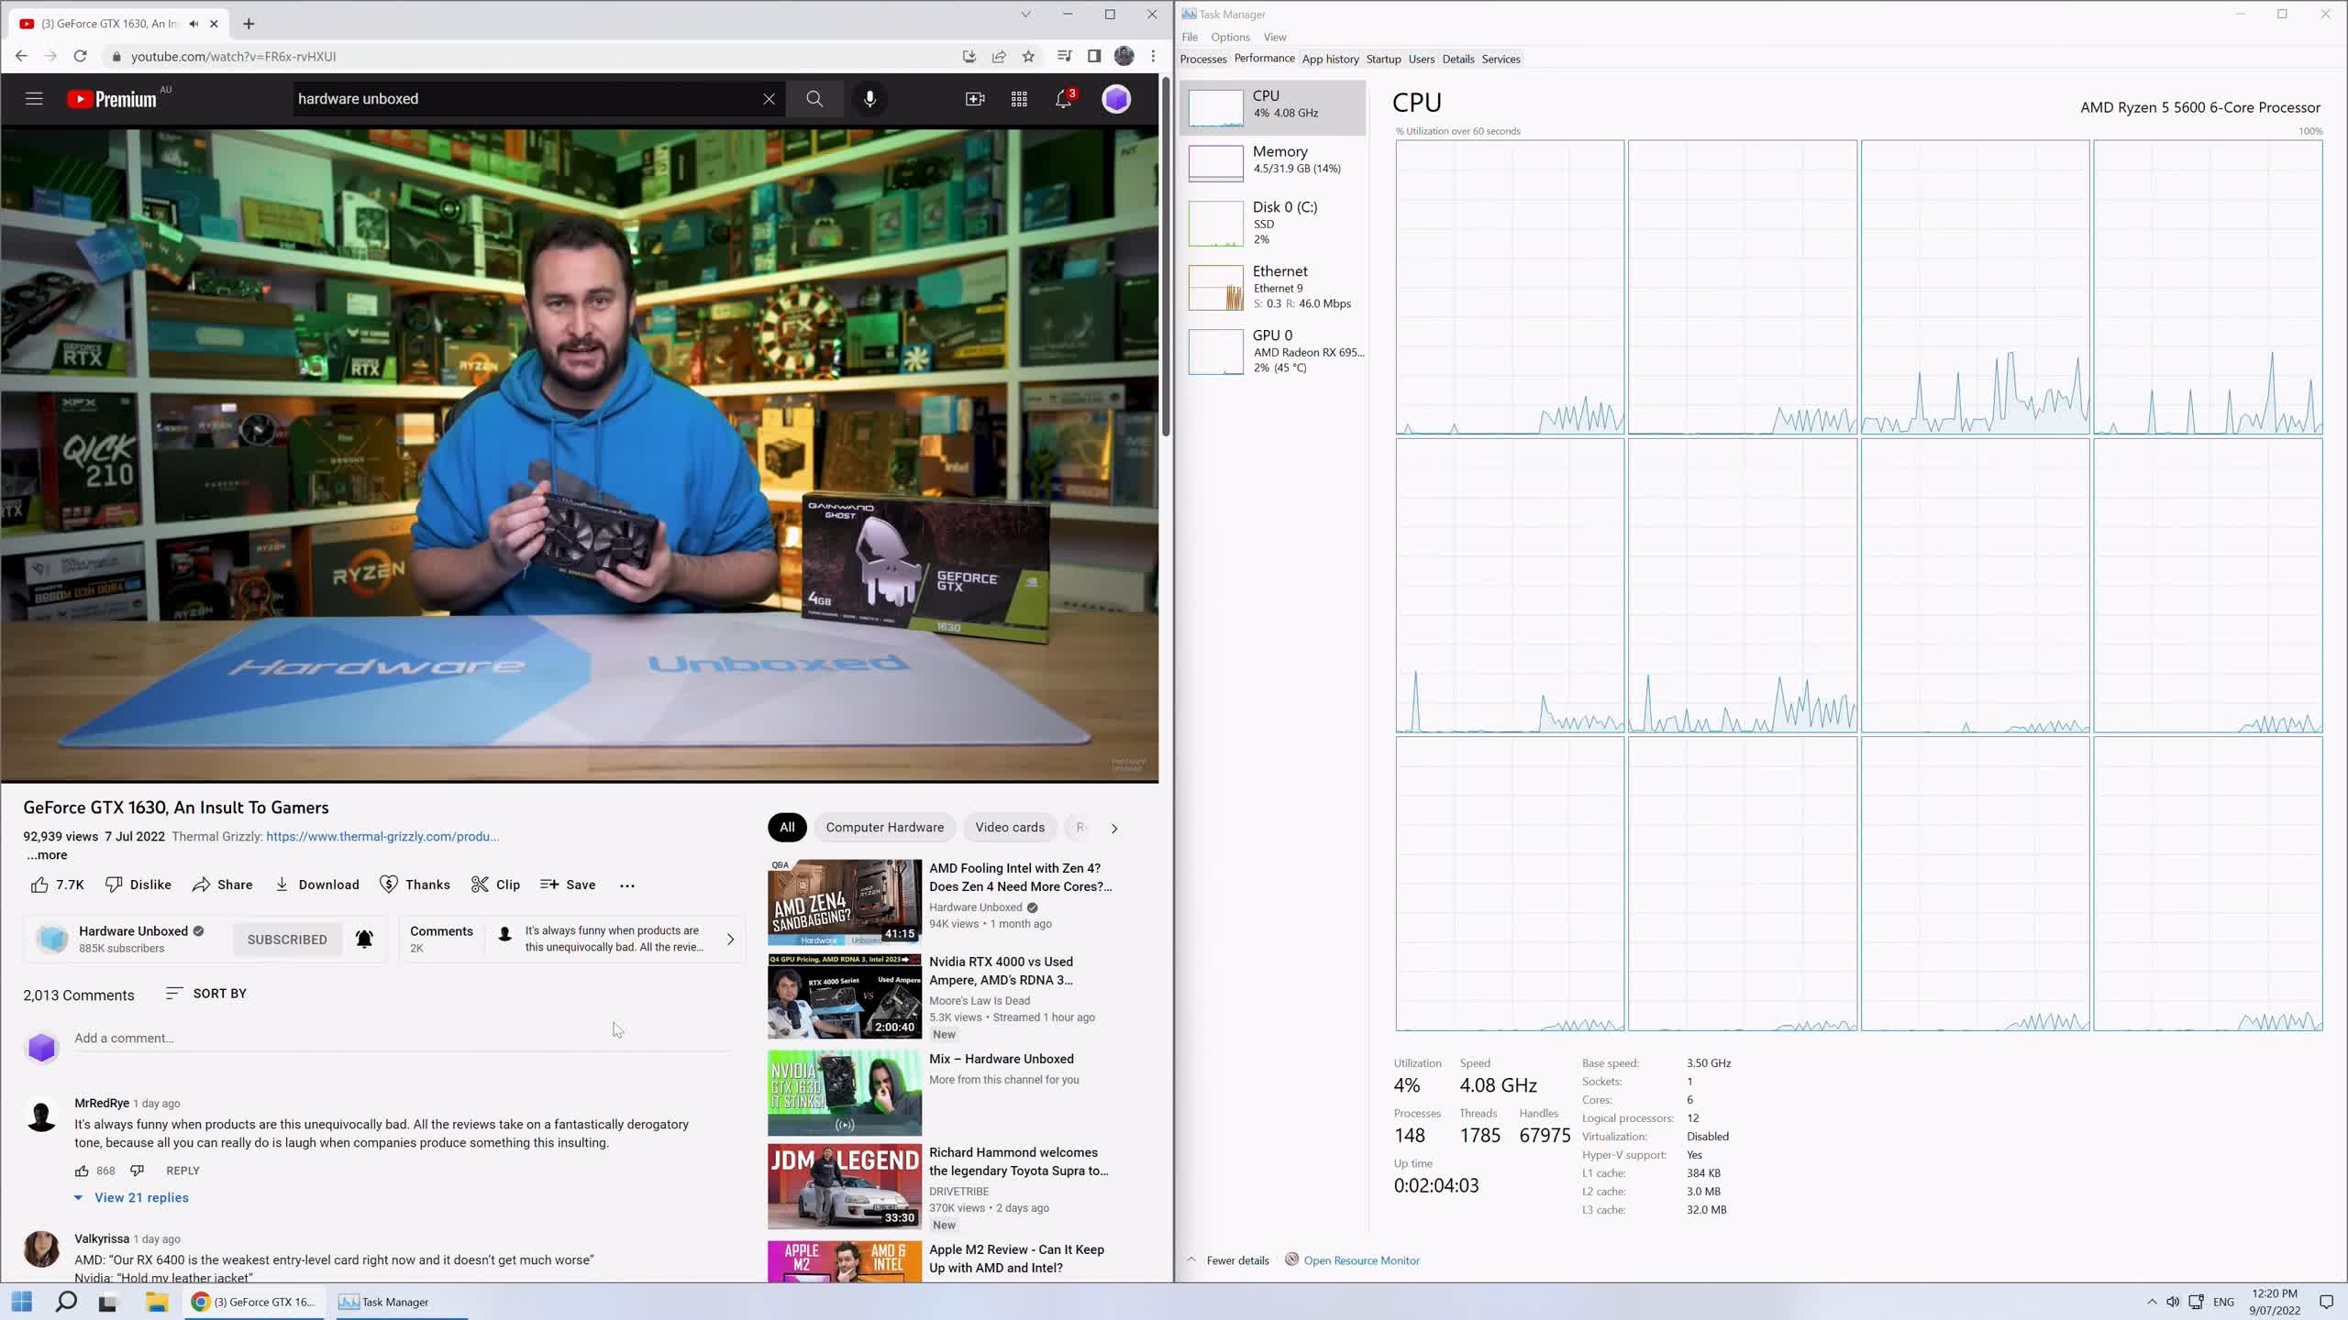
Task: Select Memory in performance sidebar
Action: coord(1273,161)
